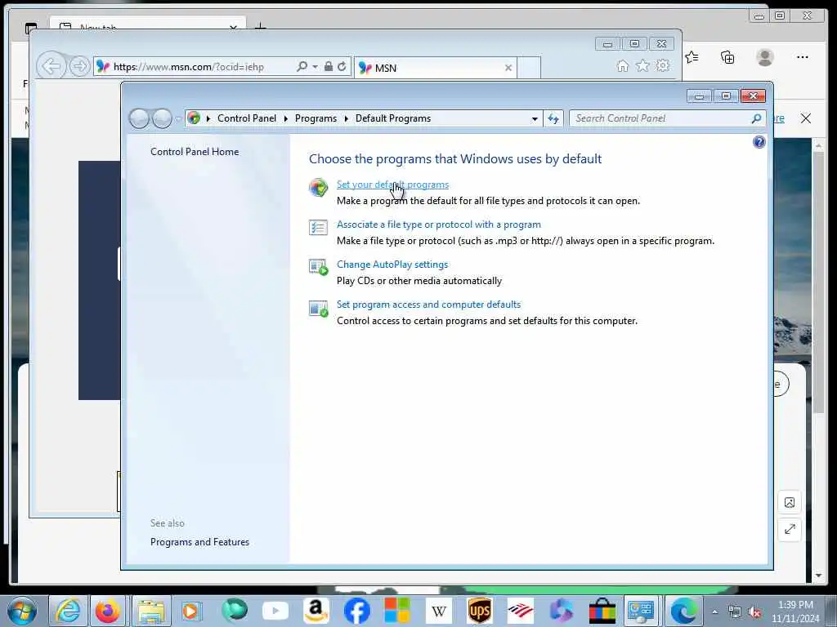Screen dimensions: 837x627
Task: Open Edge favorites icon
Action: [692, 57]
